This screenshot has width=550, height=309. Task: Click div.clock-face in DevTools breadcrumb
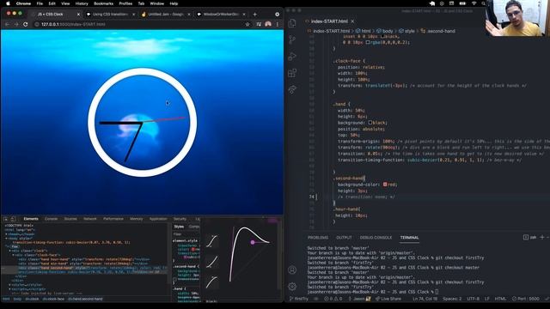[x=53, y=299]
